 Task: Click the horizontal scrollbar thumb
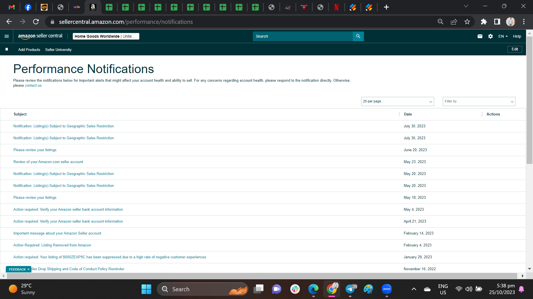262,276
